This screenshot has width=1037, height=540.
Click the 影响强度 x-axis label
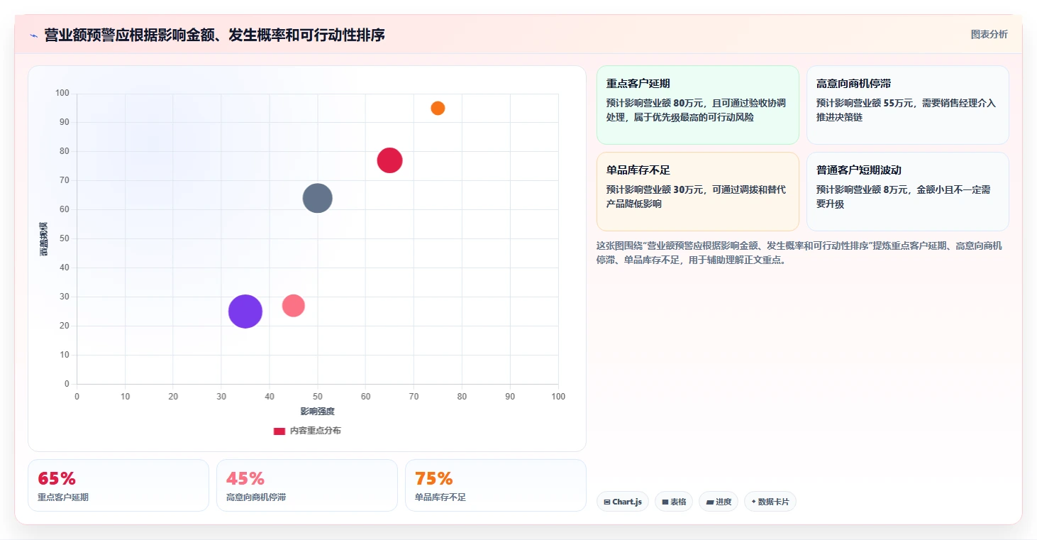point(317,412)
